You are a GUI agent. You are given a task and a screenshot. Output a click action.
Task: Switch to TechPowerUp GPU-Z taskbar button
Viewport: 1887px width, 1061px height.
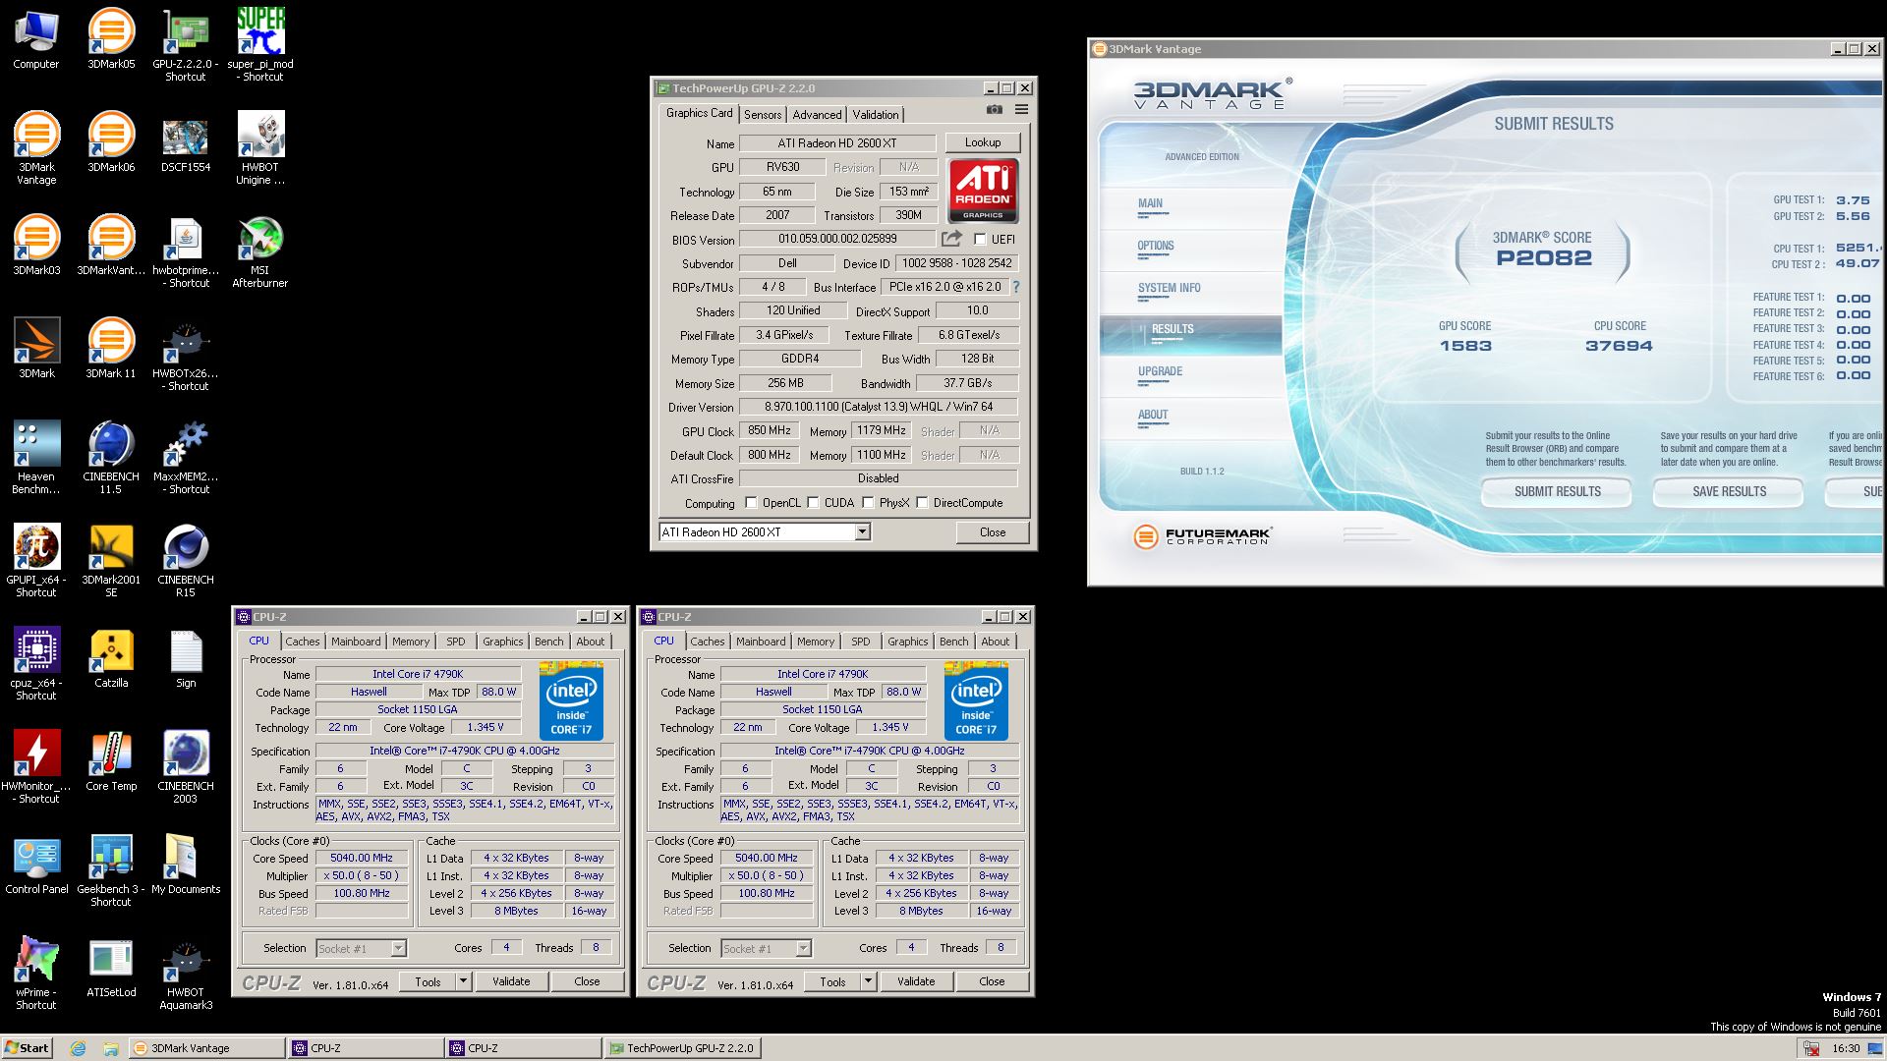(x=682, y=1048)
